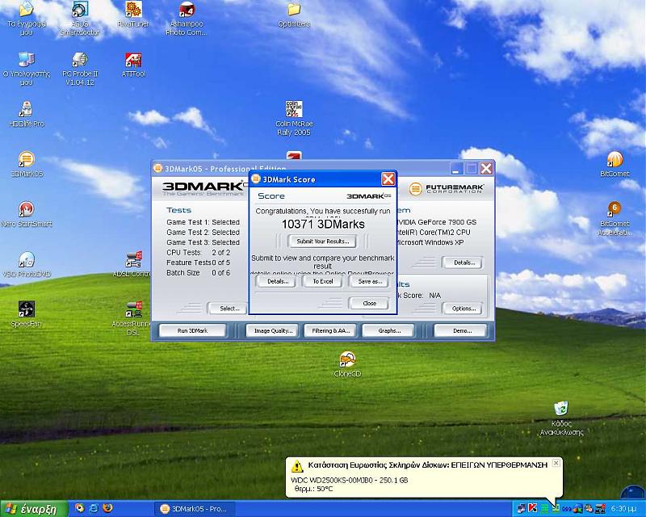Image resolution: width=646 pixels, height=517 pixels.
Task: Switch to 3DMark05 taskbar button
Action: click(x=195, y=509)
